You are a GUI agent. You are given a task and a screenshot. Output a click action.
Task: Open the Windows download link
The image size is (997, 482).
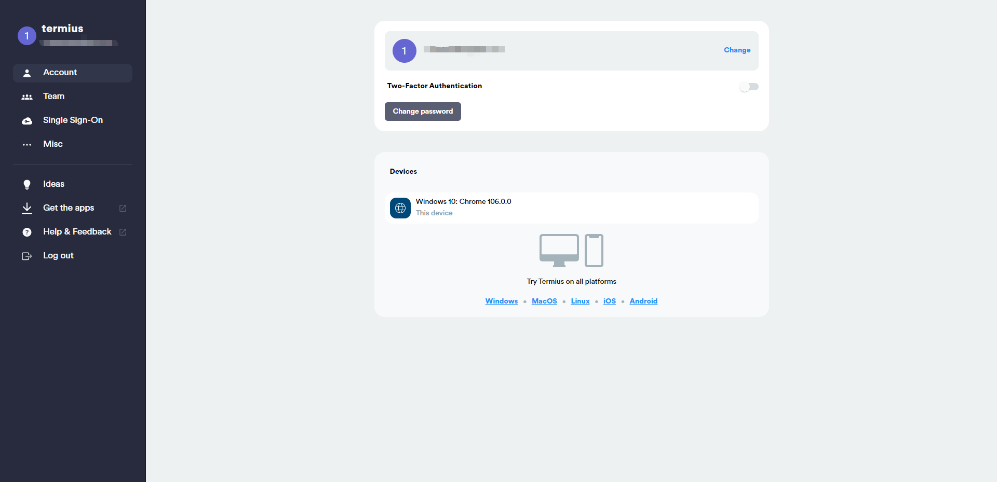tap(502, 301)
